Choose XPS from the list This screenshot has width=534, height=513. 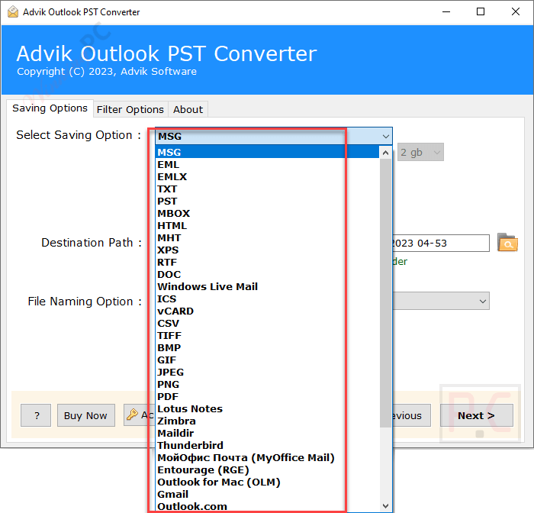click(x=267, y=250)
